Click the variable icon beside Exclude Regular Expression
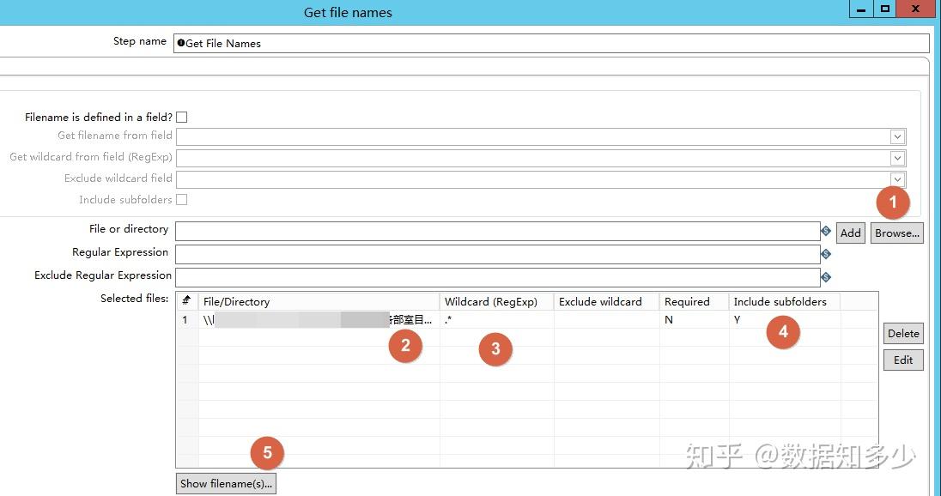 tap(825, 276)
